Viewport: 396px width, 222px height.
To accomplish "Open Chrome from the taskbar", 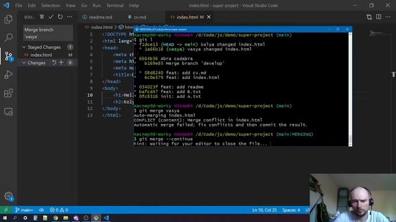I will 56,218.
